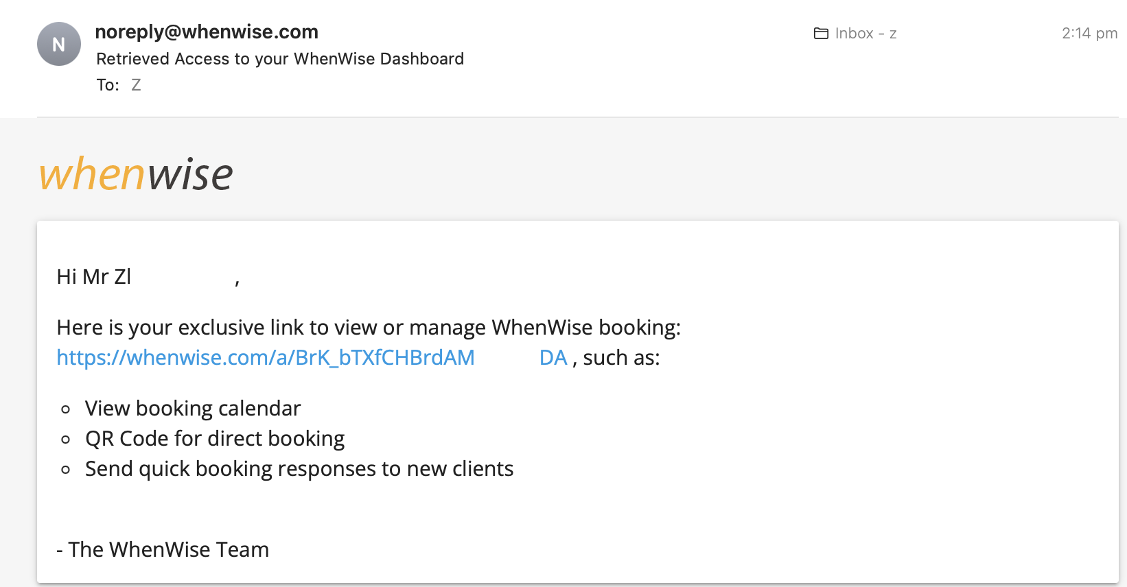Viewport: 1127px width, 587px height.
Task: Click the 'To:' label
Action: click(x=108, y=85)
